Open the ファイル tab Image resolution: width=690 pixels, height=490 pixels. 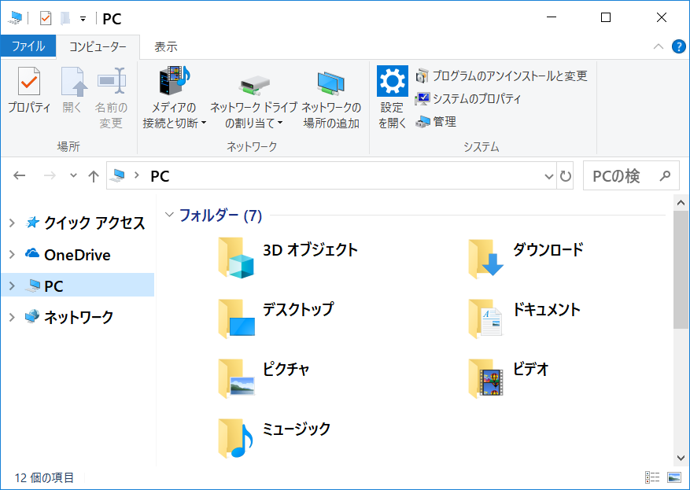coord(28,47)
